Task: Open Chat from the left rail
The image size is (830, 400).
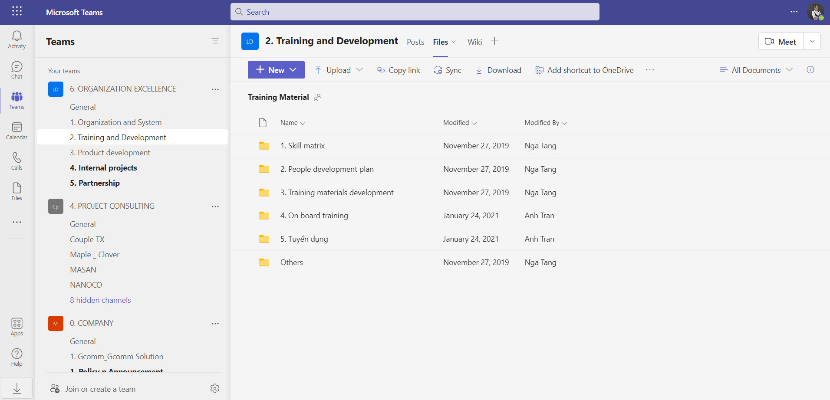Action: [16, 70]
